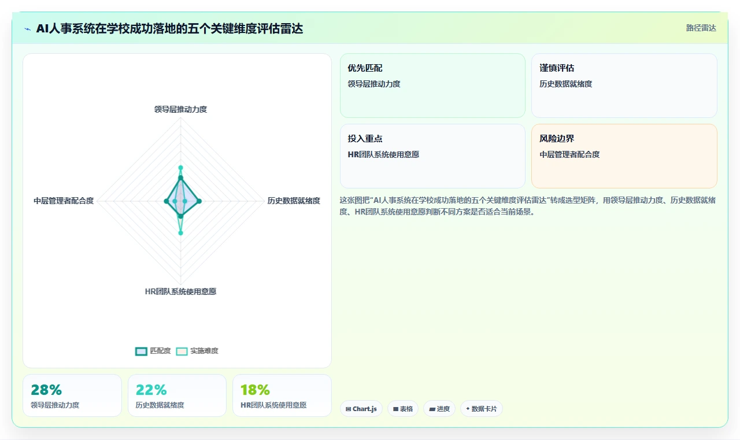Open the 谨慎评估 card
740x440 pixels.
pyautogui.click(x=624, y=86)
